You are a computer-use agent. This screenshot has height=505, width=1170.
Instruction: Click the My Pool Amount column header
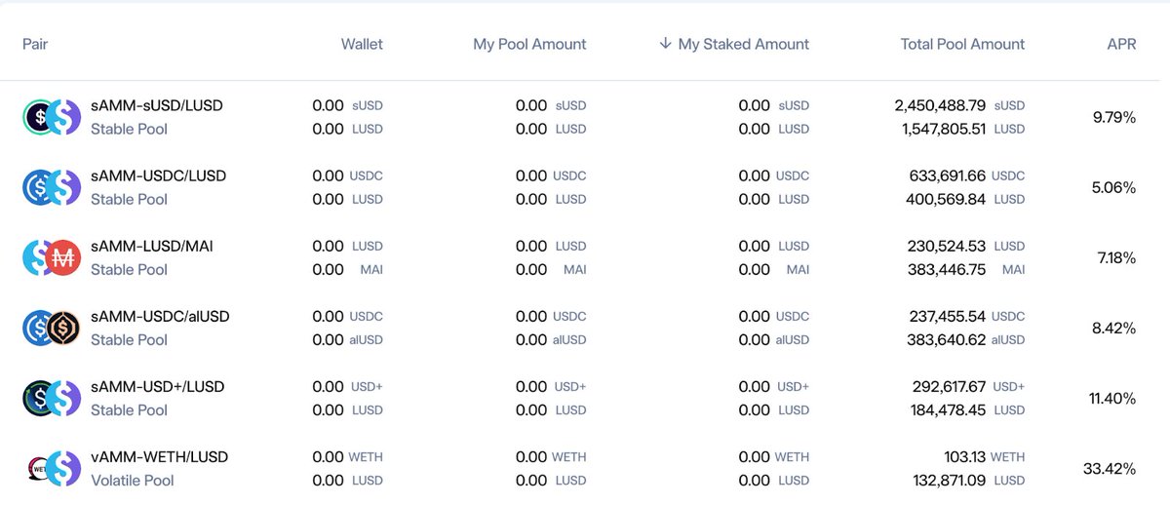529,44
